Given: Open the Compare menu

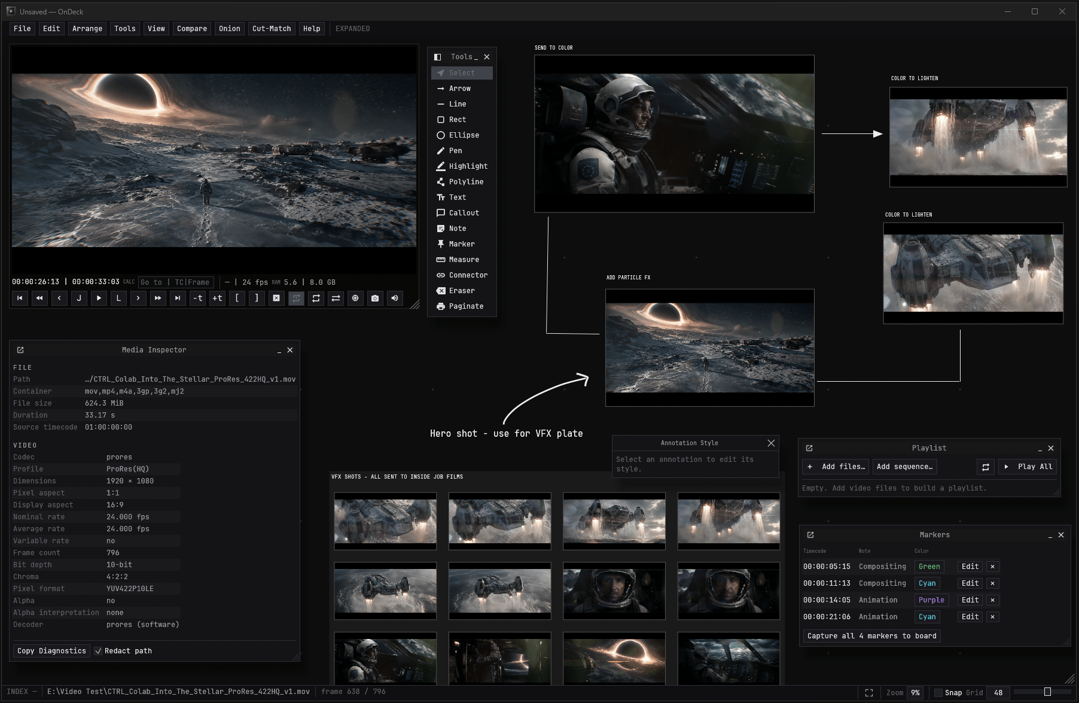Looking at the screenshot, I should click(192, 29).
